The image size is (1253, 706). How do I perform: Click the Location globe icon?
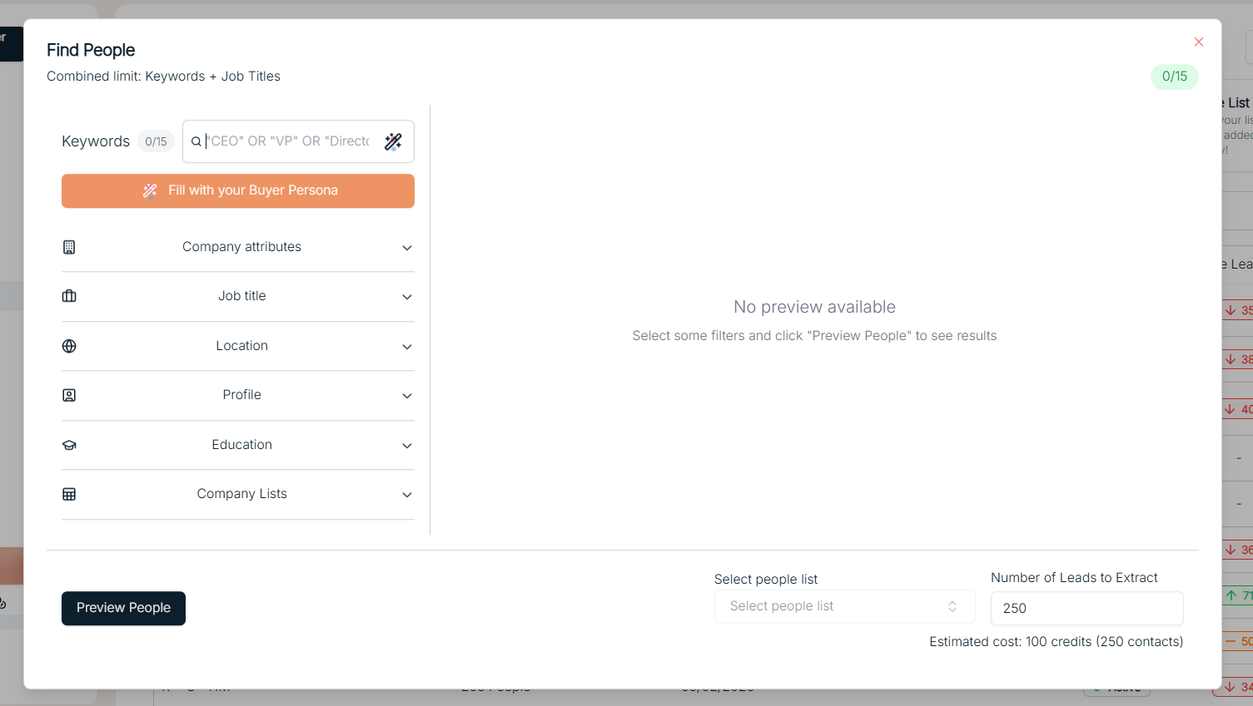pos(69,346)
